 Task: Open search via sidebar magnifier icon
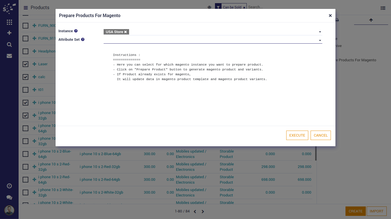tap(9, 44)
